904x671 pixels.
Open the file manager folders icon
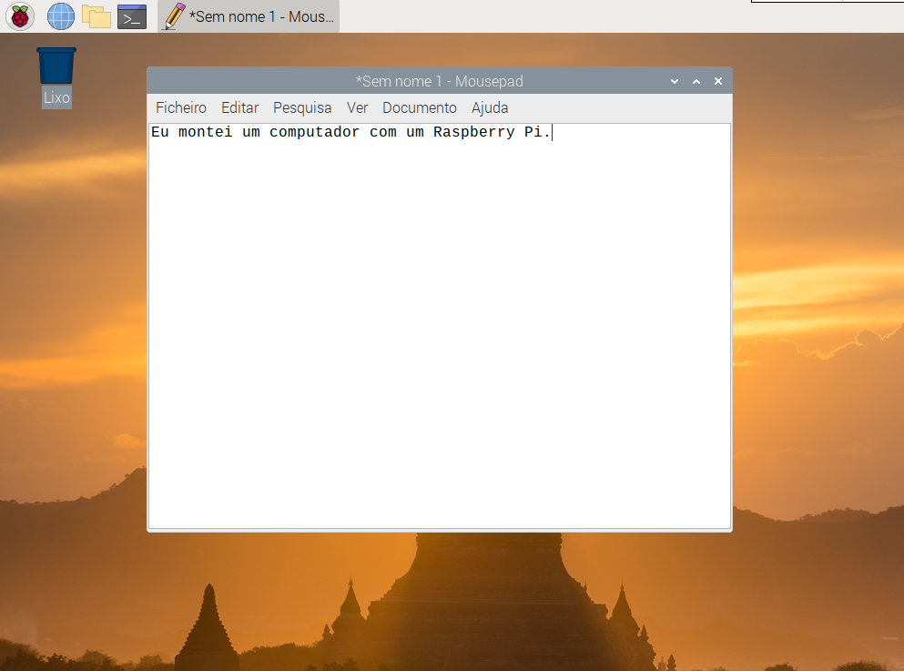pyautogui.click(x=96, y=16)
